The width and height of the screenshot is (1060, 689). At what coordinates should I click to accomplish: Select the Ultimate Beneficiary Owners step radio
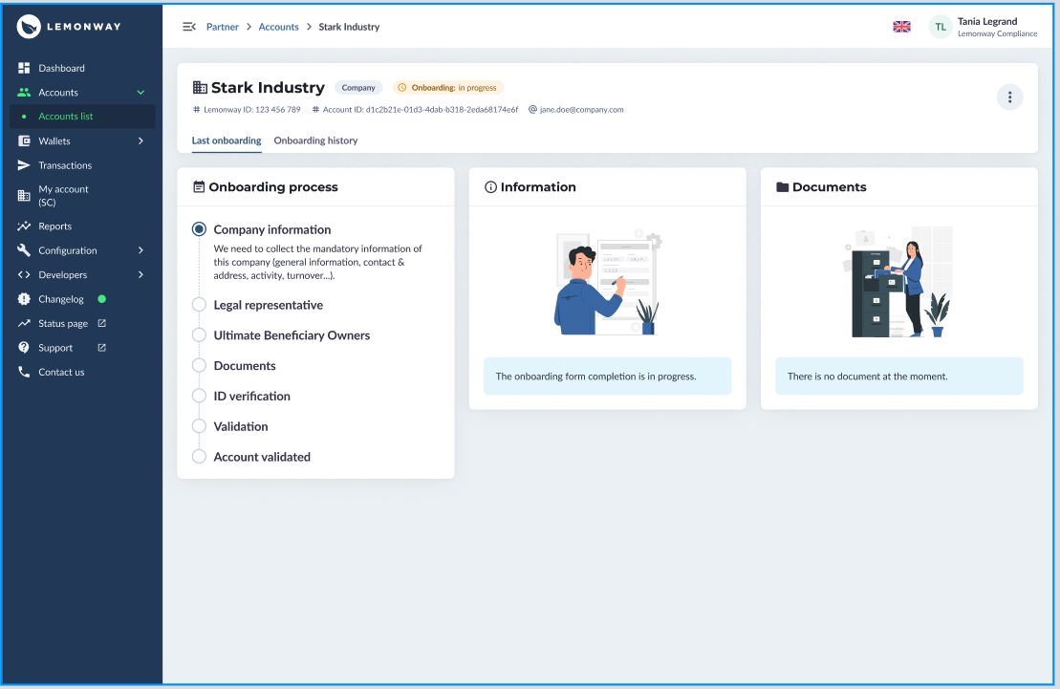[x=199, y=334]
